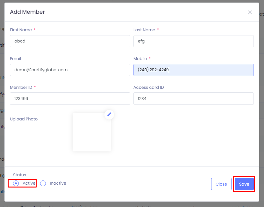This screenshot has height=207, width=264.
Task: Close the Add Member dialog with X
Action: click(x=250, y=12)
